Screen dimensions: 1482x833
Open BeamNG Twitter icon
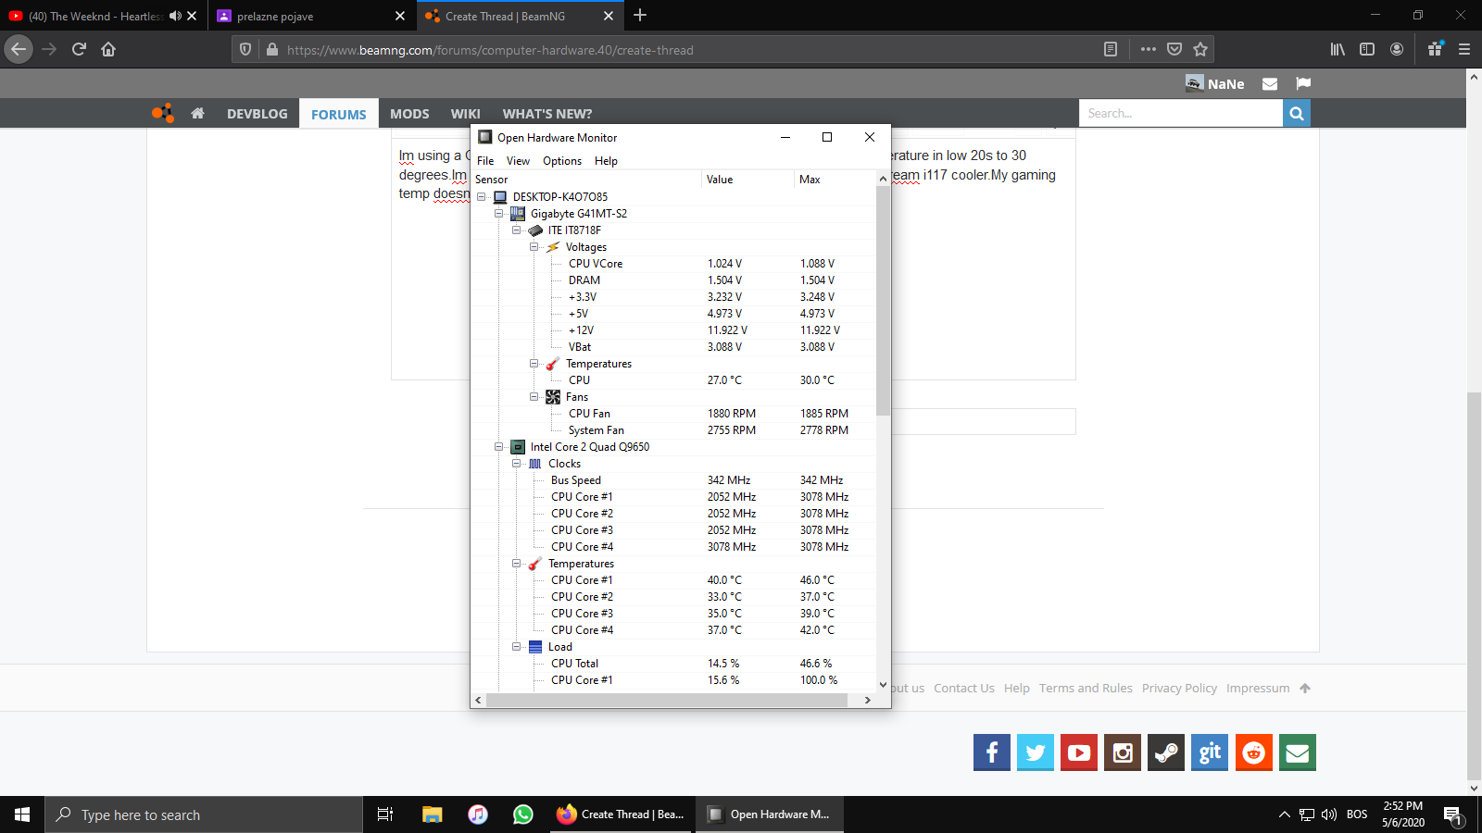1036,752
